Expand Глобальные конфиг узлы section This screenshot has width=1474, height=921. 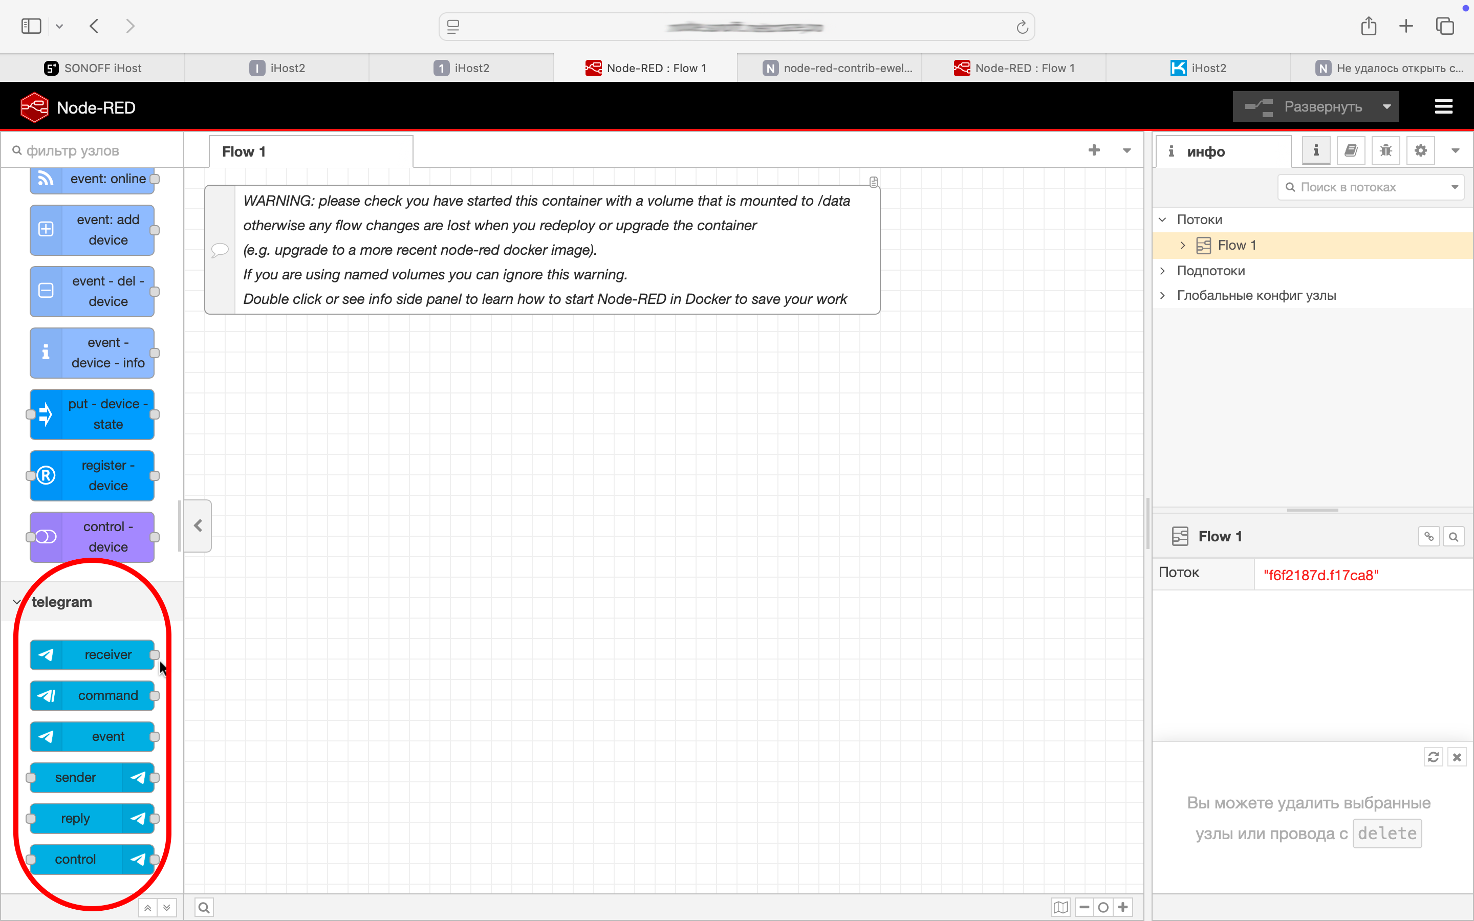click(1163, 295)
